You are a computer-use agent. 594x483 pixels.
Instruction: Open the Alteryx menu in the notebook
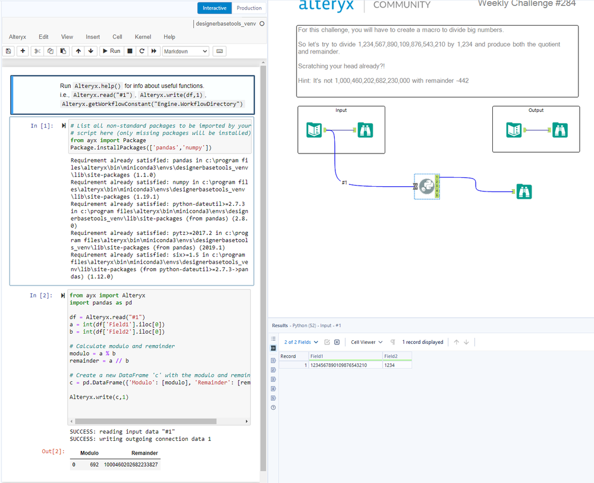point(17,37)
